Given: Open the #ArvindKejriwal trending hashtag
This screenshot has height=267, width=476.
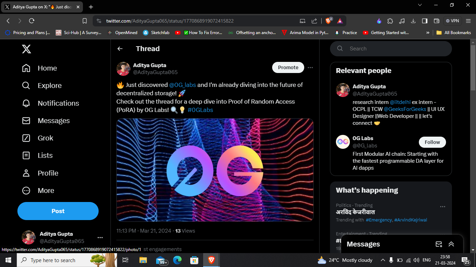Looking at the screenshot, I should tap(411, 220).
